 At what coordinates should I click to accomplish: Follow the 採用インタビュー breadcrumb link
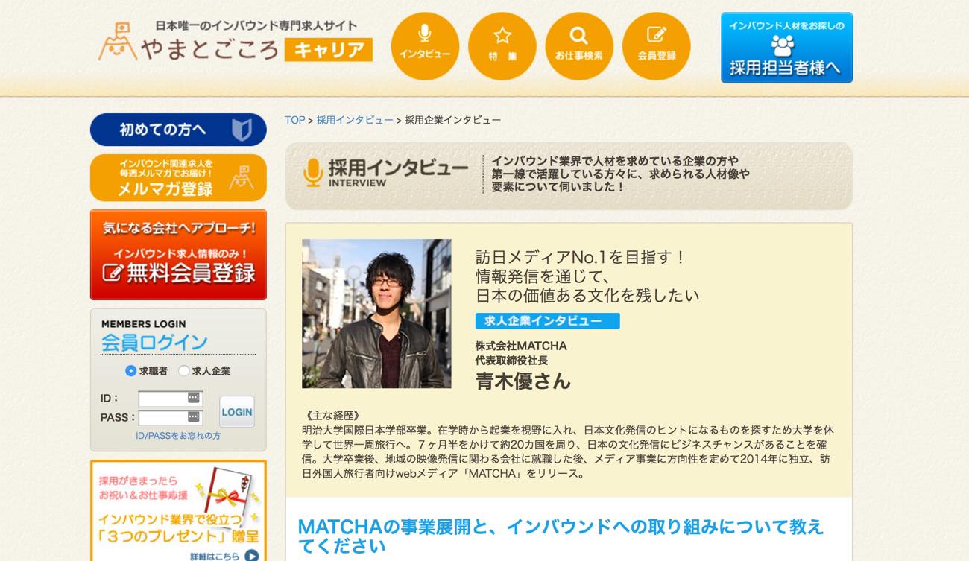355,120
